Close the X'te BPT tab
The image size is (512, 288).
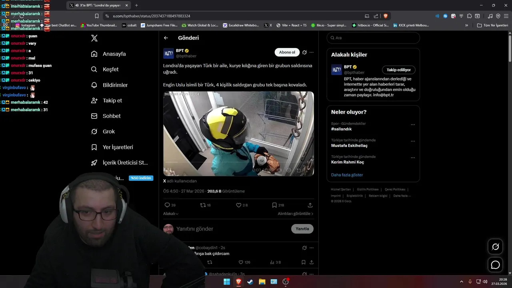pos(127,5)
